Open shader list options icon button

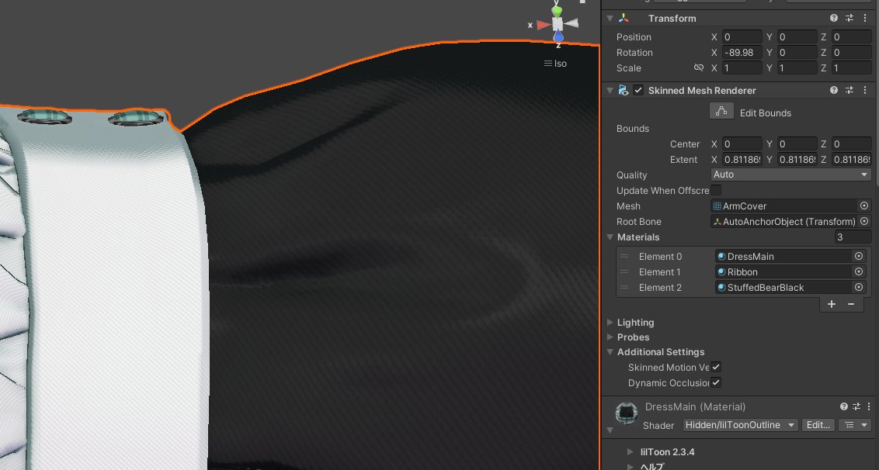tap(854, 425)
